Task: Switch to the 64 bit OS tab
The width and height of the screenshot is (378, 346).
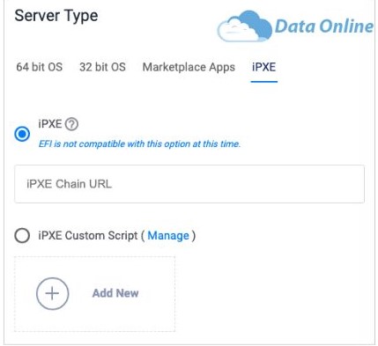Action: pyautogui.click(x=40, y=67)
